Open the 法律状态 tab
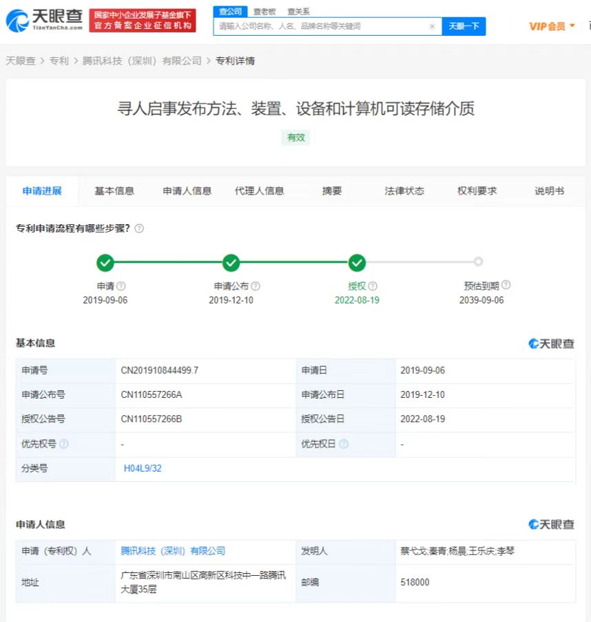 [x=404, y=191]
